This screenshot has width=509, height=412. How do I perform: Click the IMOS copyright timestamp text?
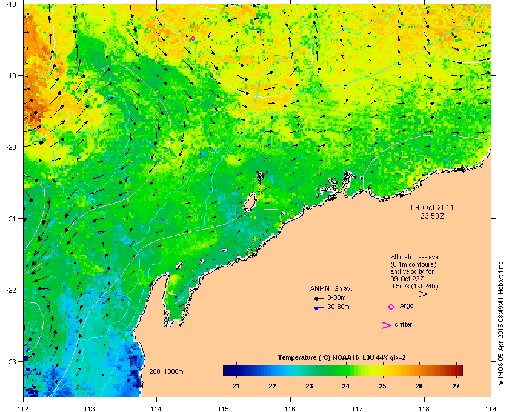point(501,325)
